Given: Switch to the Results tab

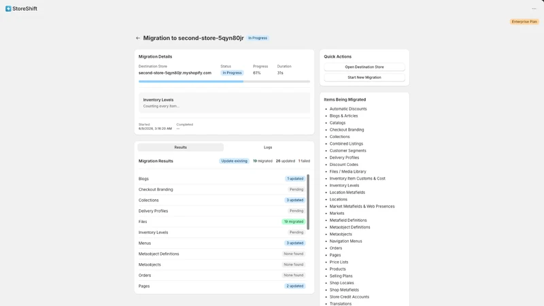Looking at the screenshot, I should point(180,148).
